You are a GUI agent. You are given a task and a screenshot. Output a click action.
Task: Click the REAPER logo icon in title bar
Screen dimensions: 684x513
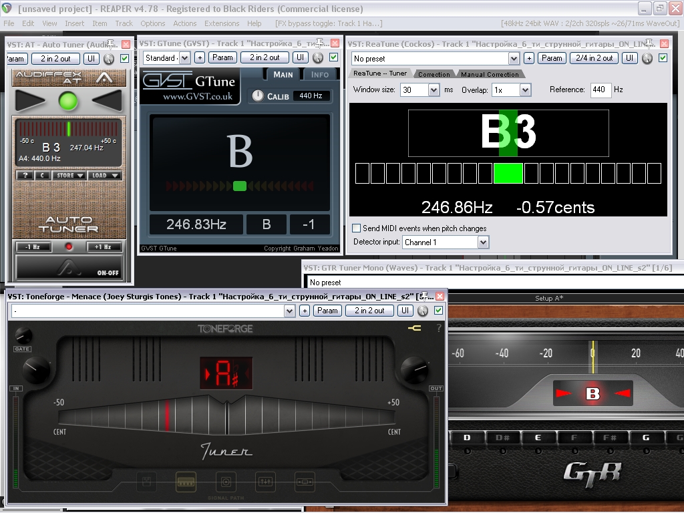(x=7, y=8)
